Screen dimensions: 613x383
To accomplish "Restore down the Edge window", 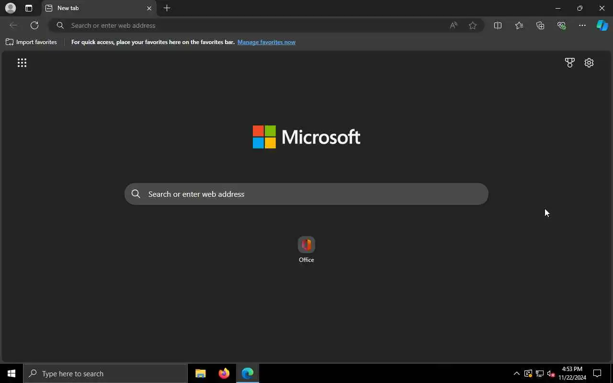I will tap(580, 8).
